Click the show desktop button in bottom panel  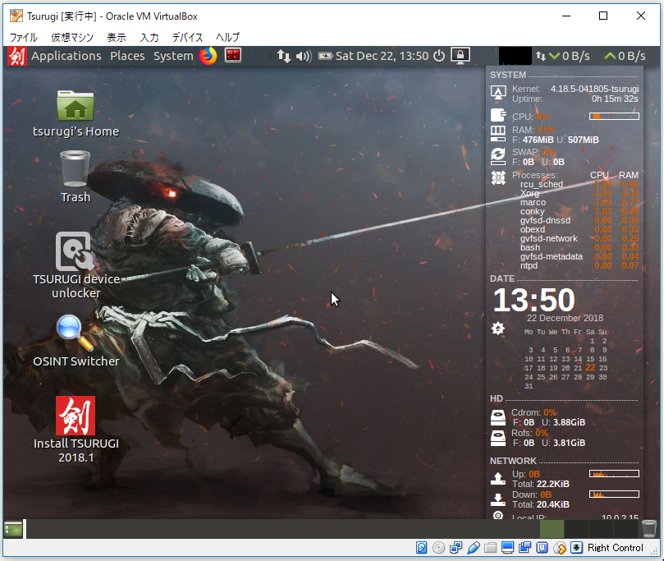point(14,529)
